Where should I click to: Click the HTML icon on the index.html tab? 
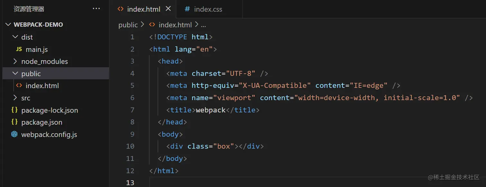pyautogui.click(x=121, y=9)
